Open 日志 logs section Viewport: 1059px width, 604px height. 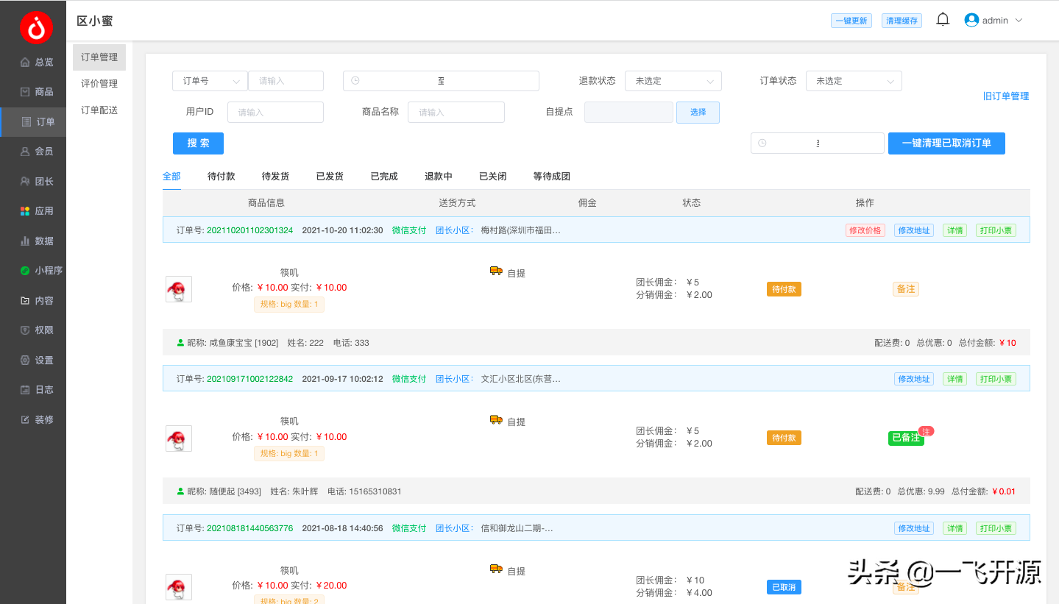(x=37, y=390)
